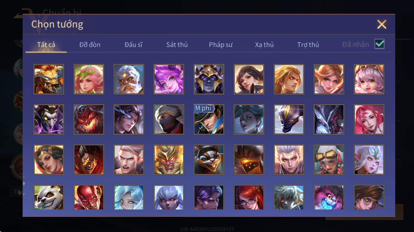Switch to the Đỡ đòn tab
Screen dimensions: 414x232
pos(90,45)
